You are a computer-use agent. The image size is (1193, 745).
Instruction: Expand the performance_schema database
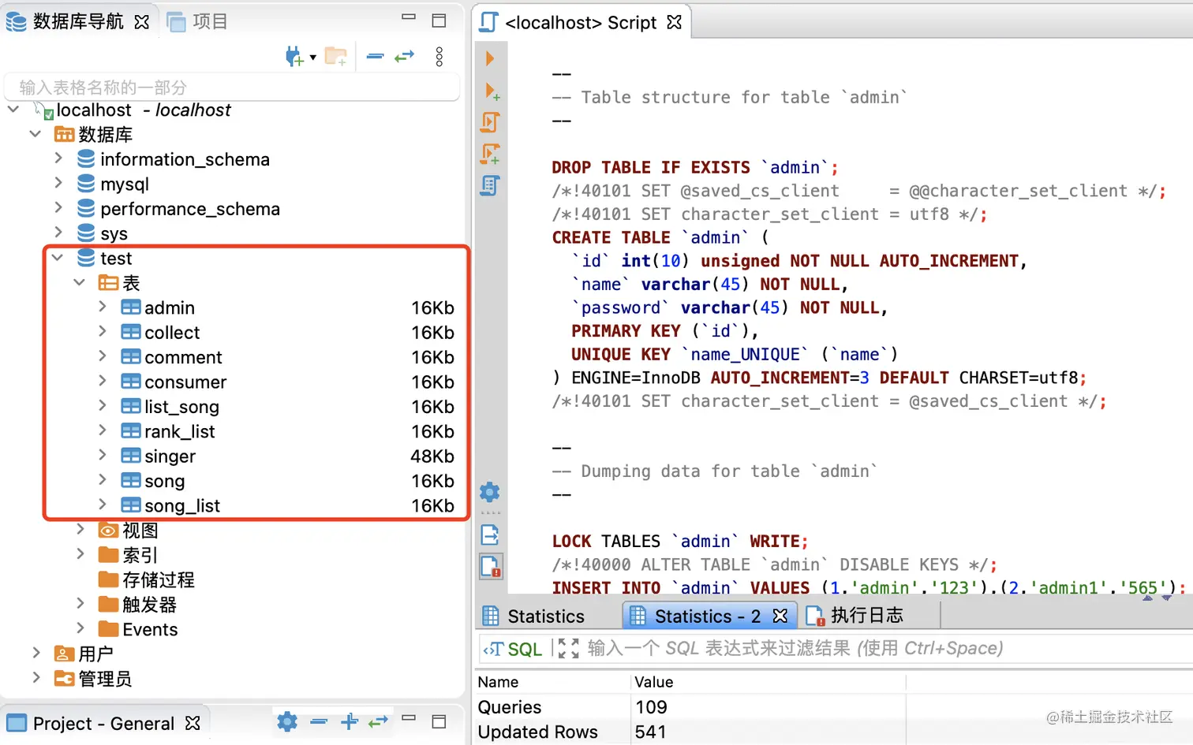coord(58,208)
